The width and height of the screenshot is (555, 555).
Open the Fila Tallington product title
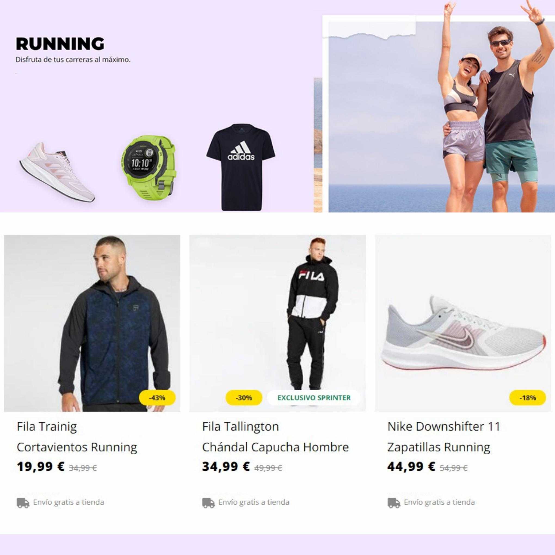240,426
